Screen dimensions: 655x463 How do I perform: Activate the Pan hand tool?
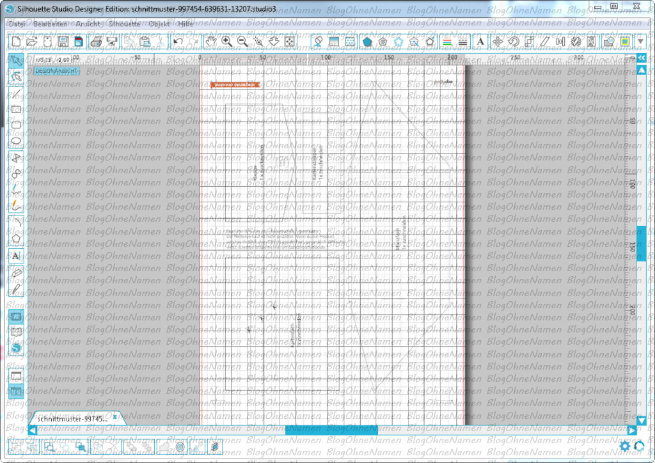[x=210, y=42]
